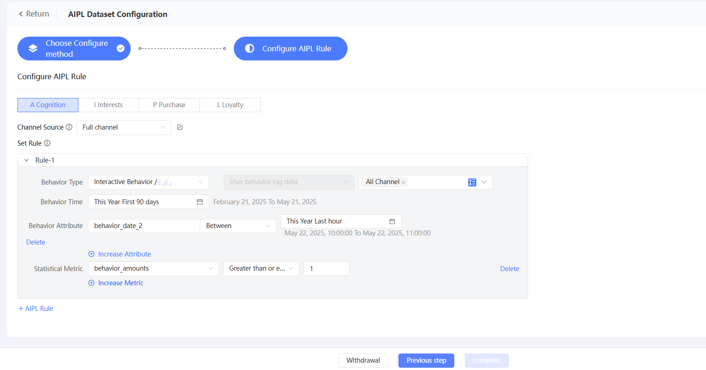Expand the All Channel selector arrow
The width and height of the screenshot is (706, 370).
click(x=484, y=182)
